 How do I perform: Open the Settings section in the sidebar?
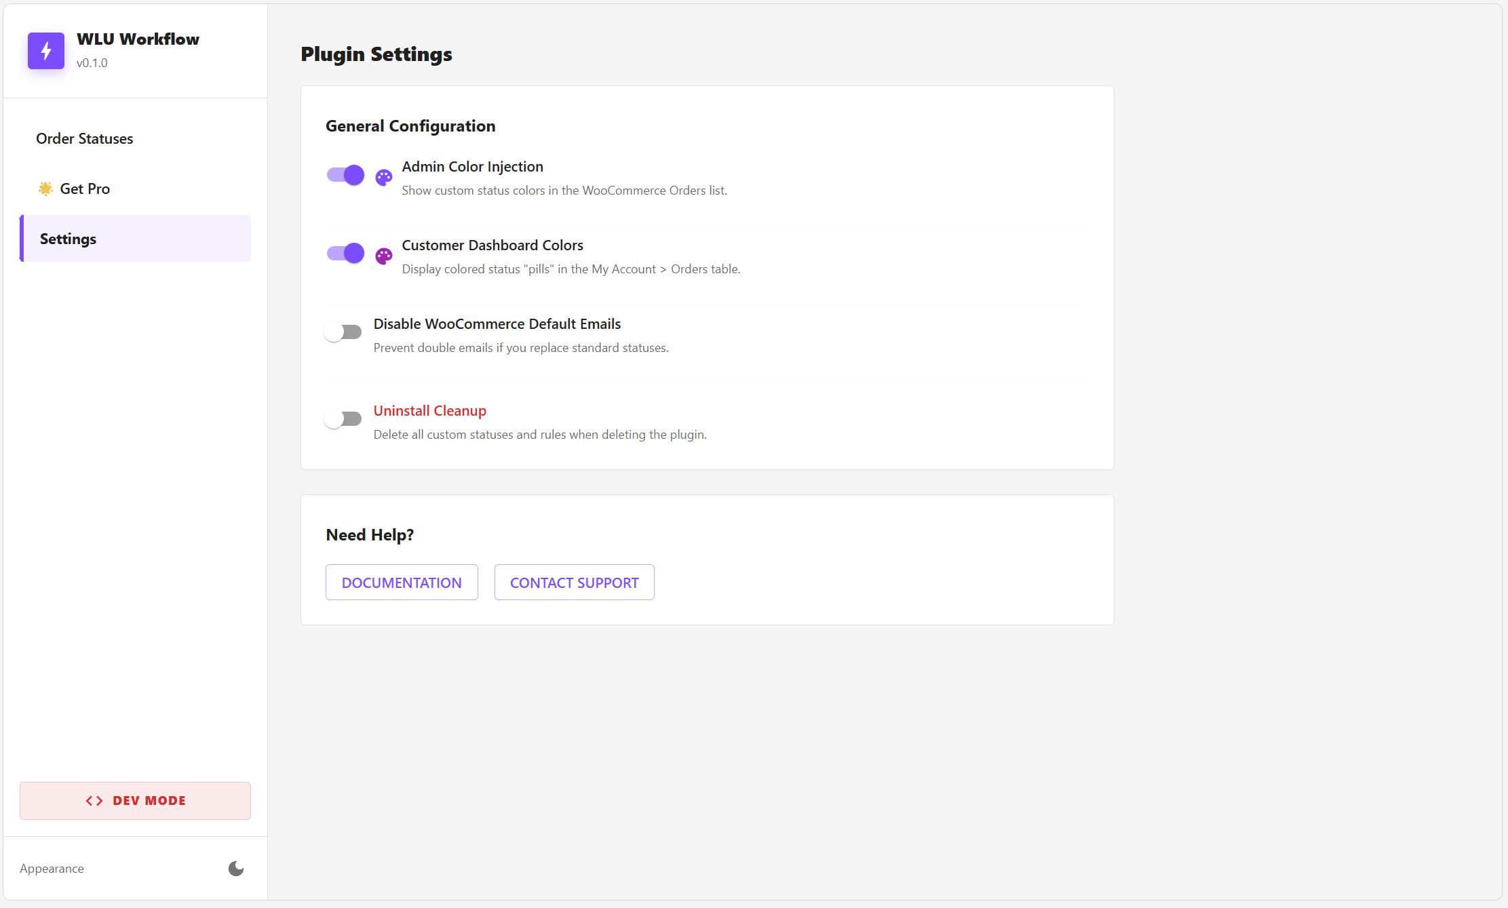click(x=68, y=238)
